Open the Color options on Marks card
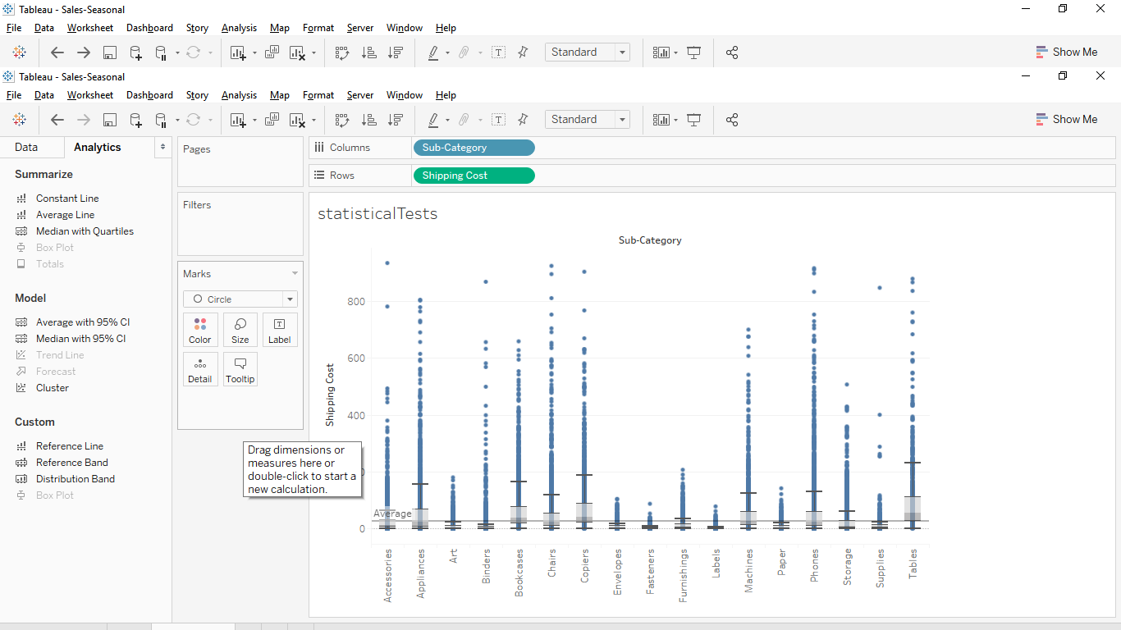The height and width of the screenshot is (630, 1121). [200, 330]
